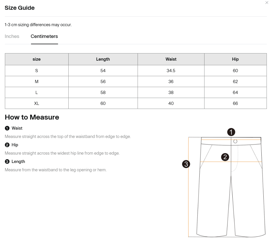Select the Hip column header
Viewport: 272px width, 244px height.
(236, 59)
